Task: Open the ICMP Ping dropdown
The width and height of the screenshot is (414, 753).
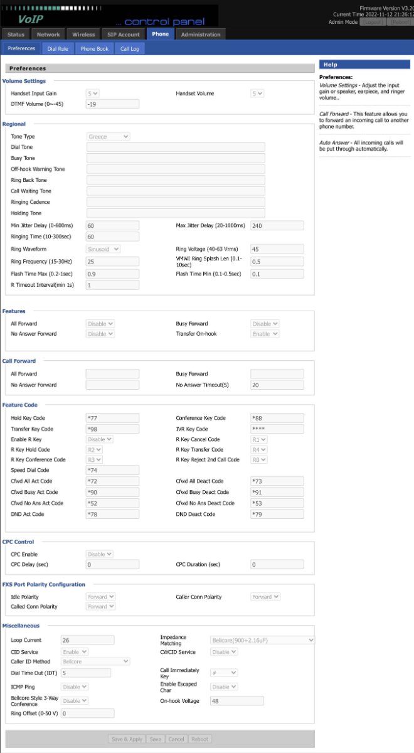Action: (x=75, y=687)
